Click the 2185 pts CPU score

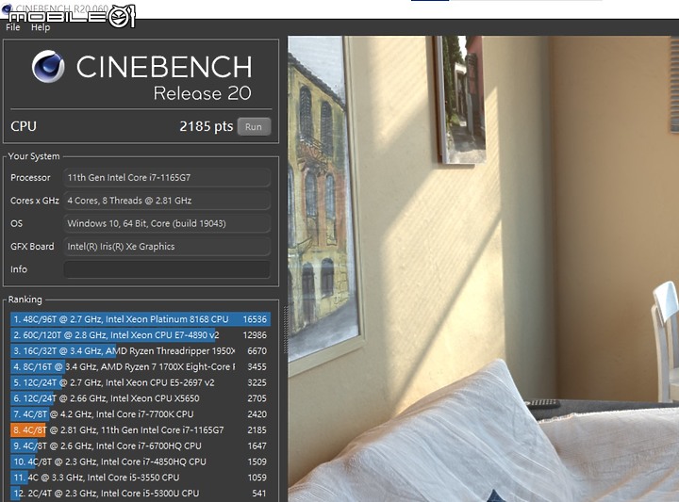click(207, 127)
